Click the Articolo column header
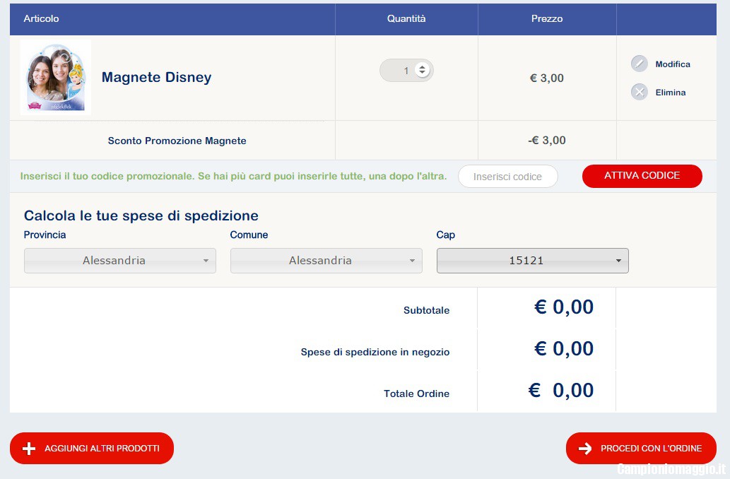This screenshot has height=479, width=730. [42, 19]
